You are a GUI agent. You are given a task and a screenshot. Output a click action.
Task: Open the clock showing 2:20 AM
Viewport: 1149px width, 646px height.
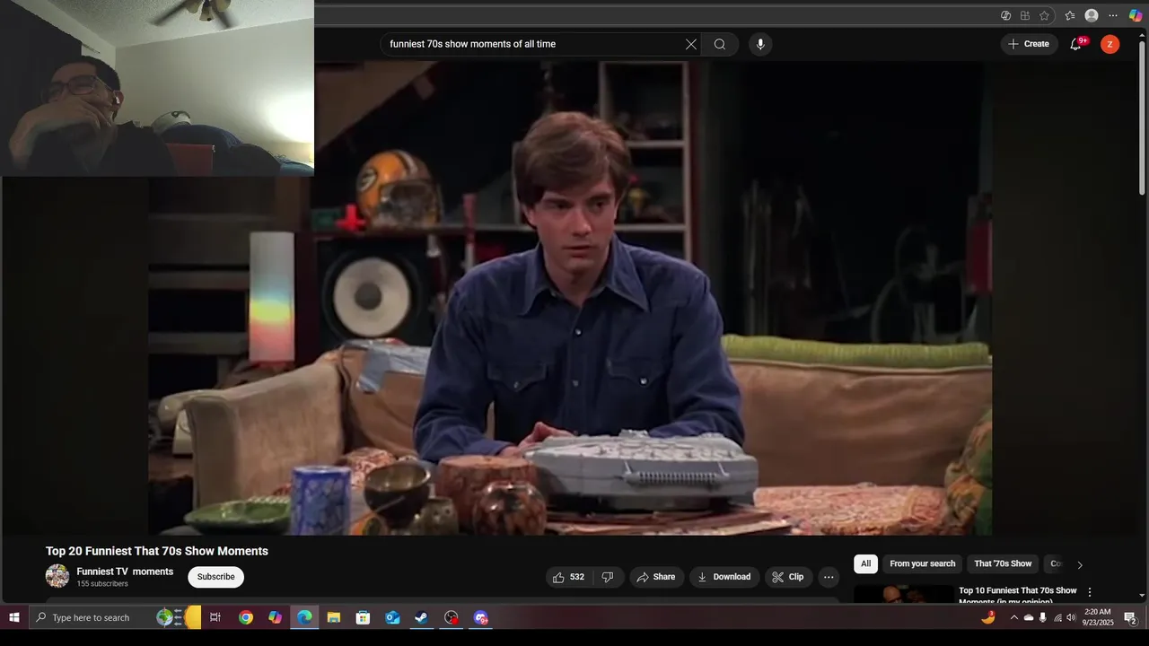tap(1098, 617)
